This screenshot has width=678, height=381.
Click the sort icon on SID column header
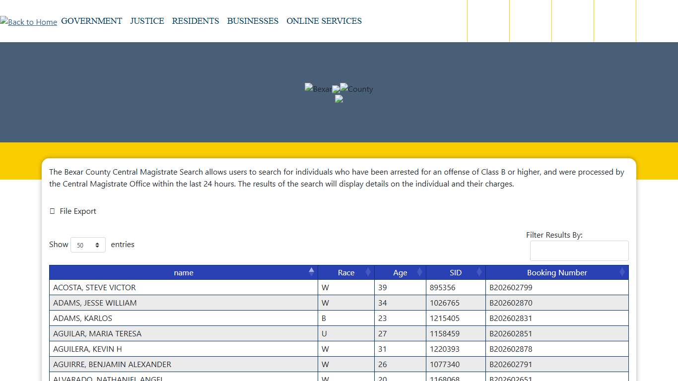(478, 272)
